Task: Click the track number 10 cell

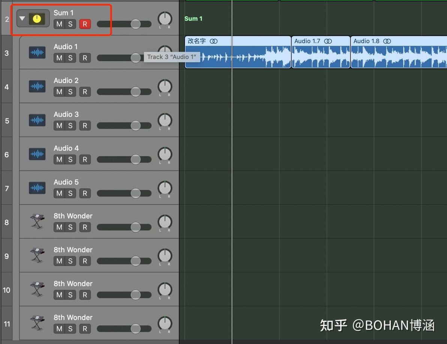Action: (6, 290)
